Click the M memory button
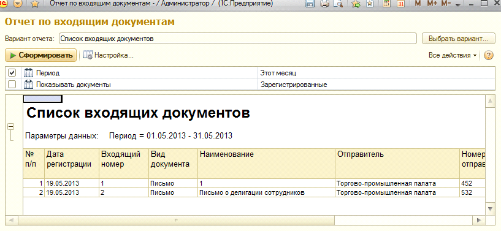The image size is (501, 231). (x=418, y=4)
